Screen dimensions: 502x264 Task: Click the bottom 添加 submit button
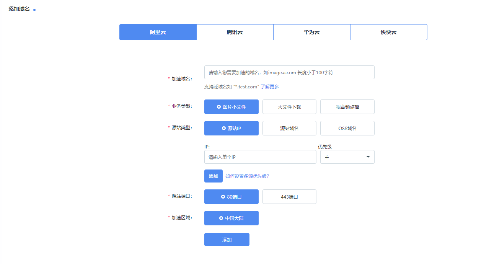point(227,240)
